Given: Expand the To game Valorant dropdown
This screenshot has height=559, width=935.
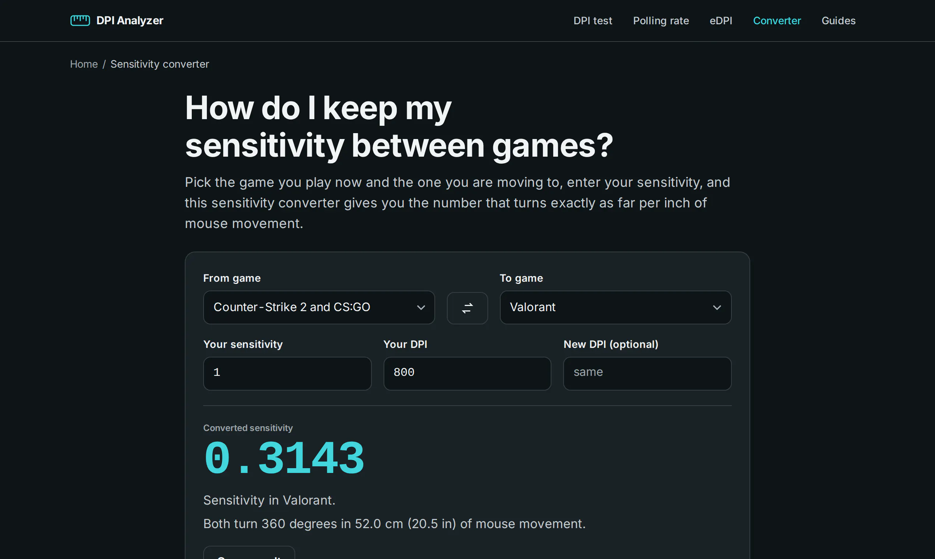Looking at the screenshot, I should pos(615,307).
